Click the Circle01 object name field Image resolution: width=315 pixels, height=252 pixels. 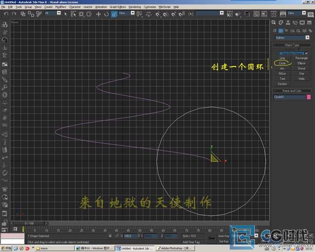pyautogui.click(x=290, y=97)
